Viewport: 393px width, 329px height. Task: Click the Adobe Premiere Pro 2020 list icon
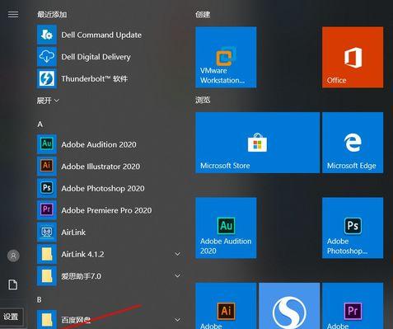(x=47, y=210)
